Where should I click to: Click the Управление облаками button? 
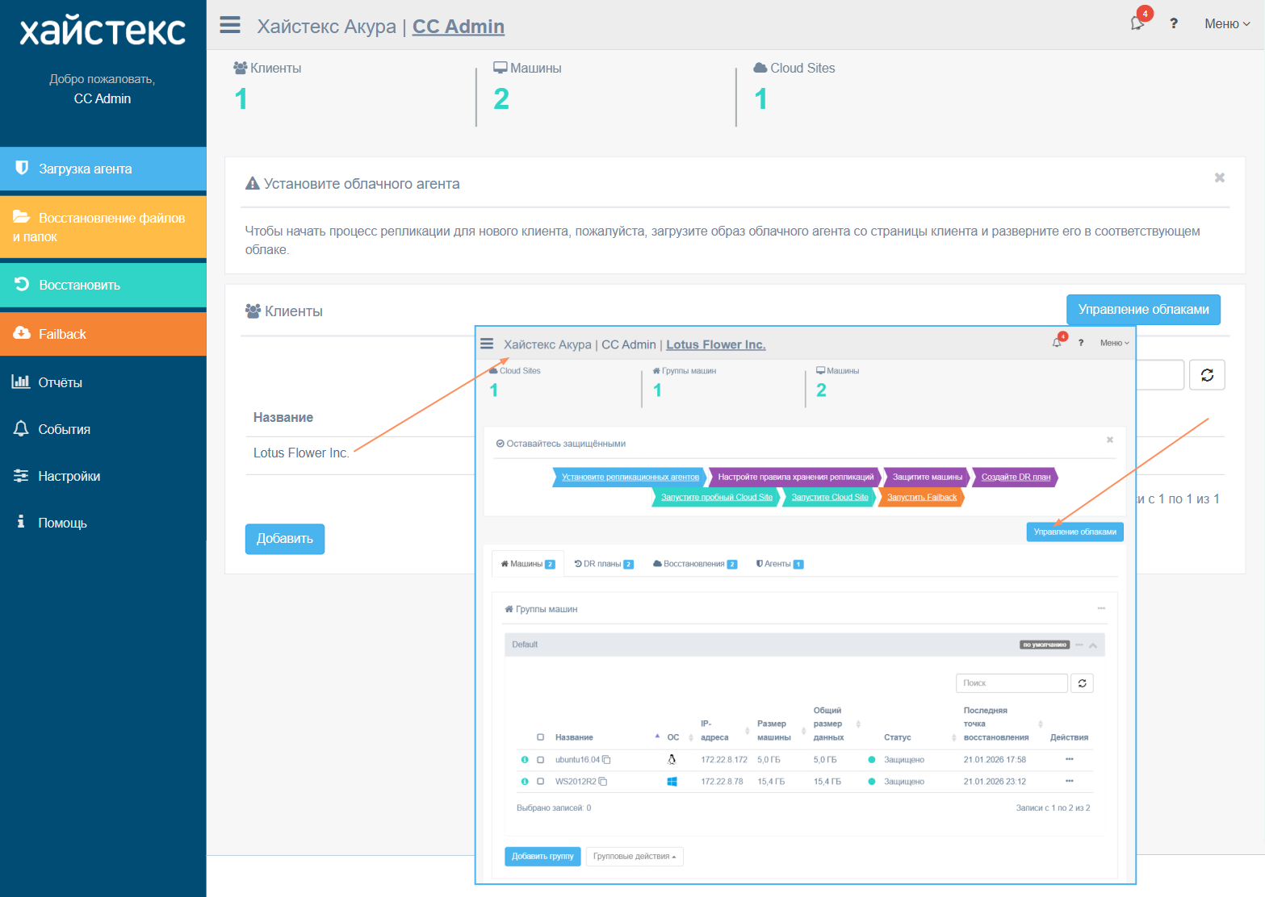1143,309
